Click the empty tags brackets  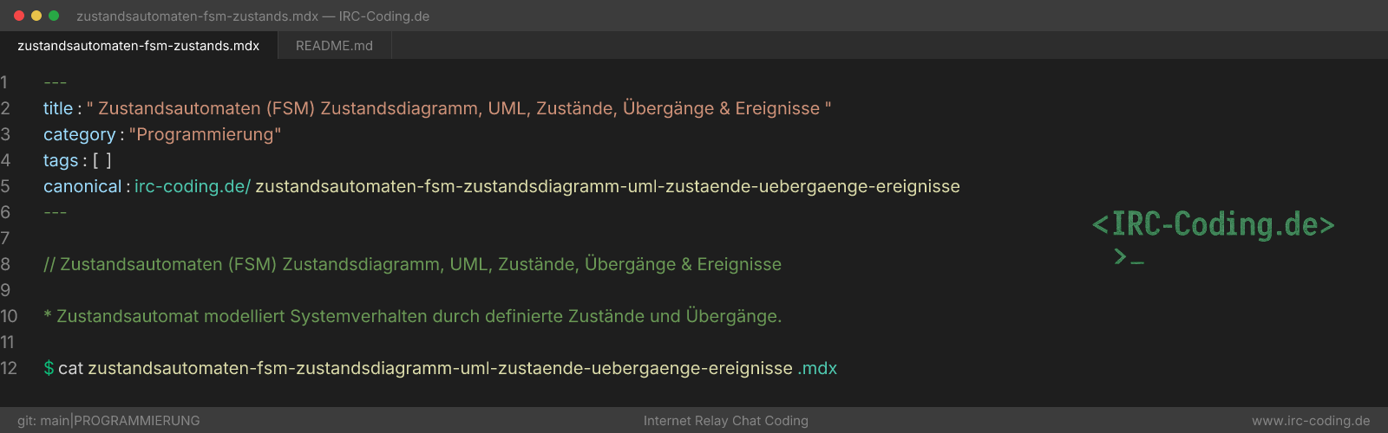tap(102, 160)
